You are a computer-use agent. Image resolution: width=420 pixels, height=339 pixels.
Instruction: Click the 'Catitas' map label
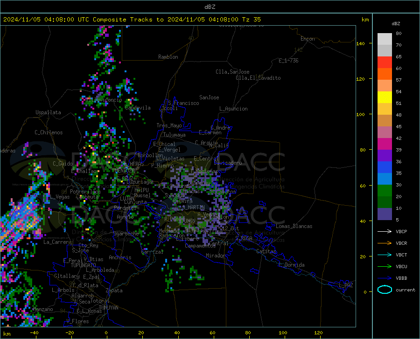click(266, 251)
